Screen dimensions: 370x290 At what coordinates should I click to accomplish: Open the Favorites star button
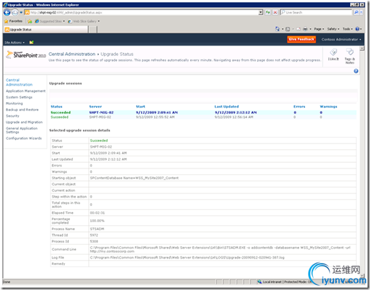pyautogui.click(x=13, y=21)
